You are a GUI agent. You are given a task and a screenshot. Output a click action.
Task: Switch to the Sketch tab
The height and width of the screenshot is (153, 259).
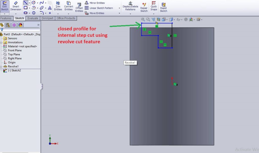(19, 18)
